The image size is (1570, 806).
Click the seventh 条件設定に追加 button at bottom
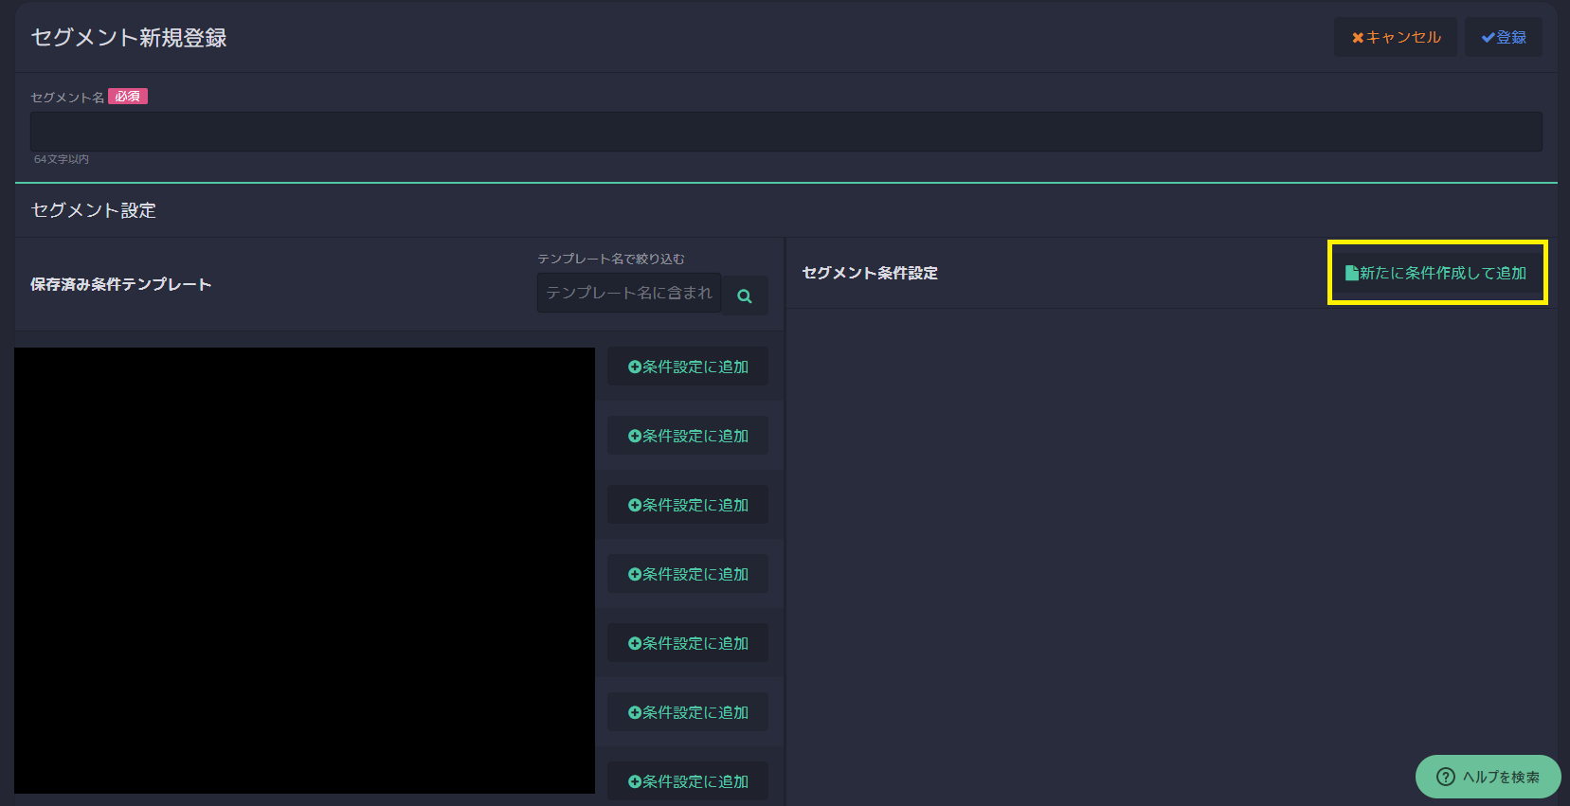coord(688,781)
